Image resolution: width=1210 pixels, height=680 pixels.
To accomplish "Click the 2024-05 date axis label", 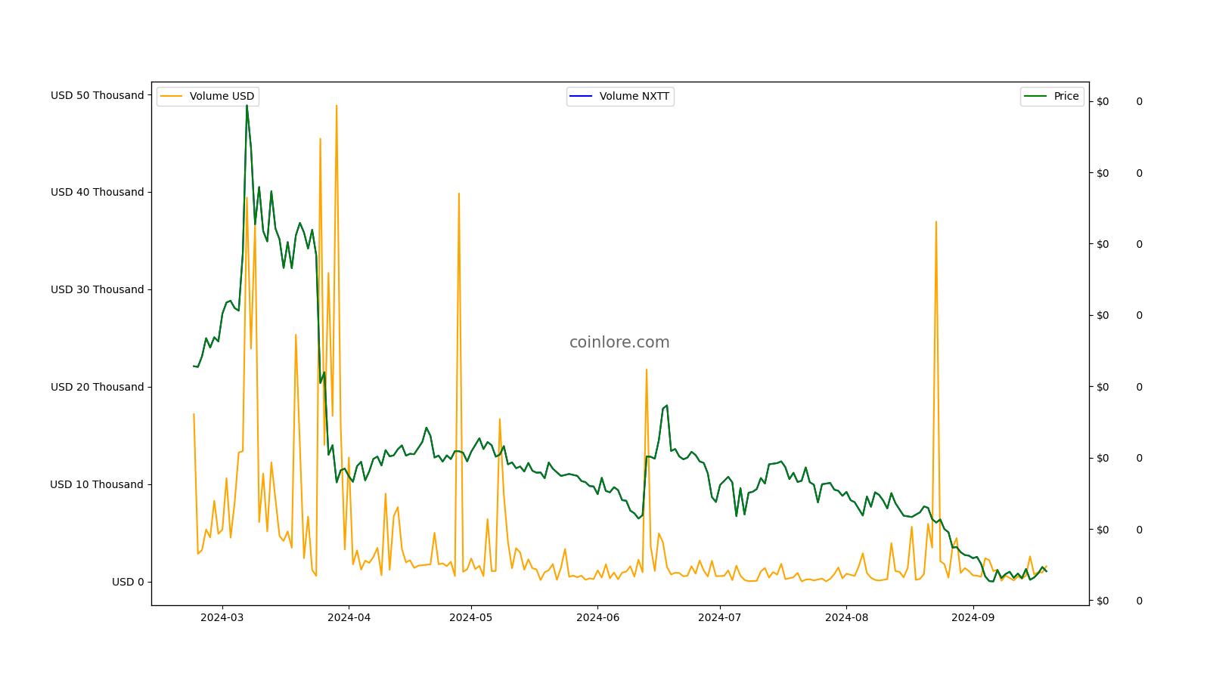I will (x=471, y=617).
